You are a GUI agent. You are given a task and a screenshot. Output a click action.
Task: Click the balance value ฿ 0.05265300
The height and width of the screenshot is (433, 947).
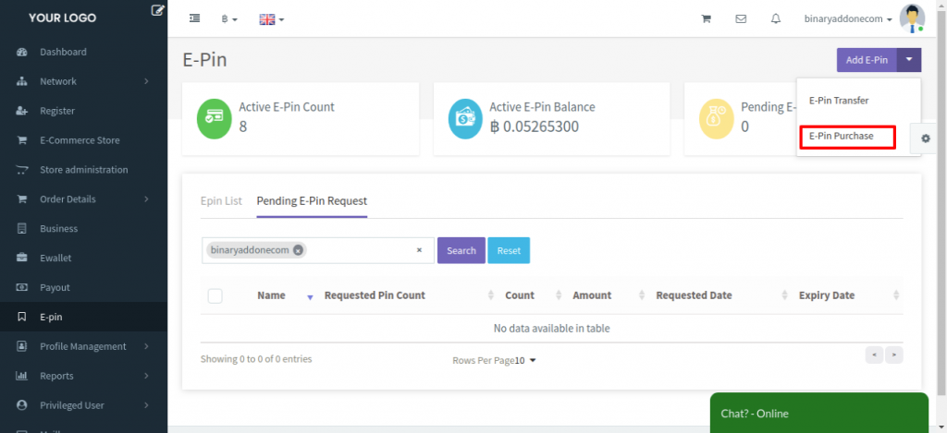coord(534,126)
